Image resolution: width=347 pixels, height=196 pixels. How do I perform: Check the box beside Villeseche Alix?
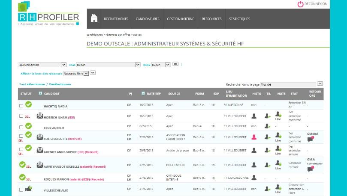[x=21, y=190]
